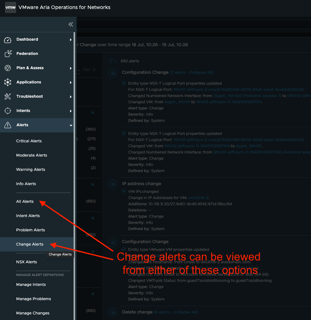311x320 pixels.
Task: Open Intent Alerts
Action: (28, 216)
